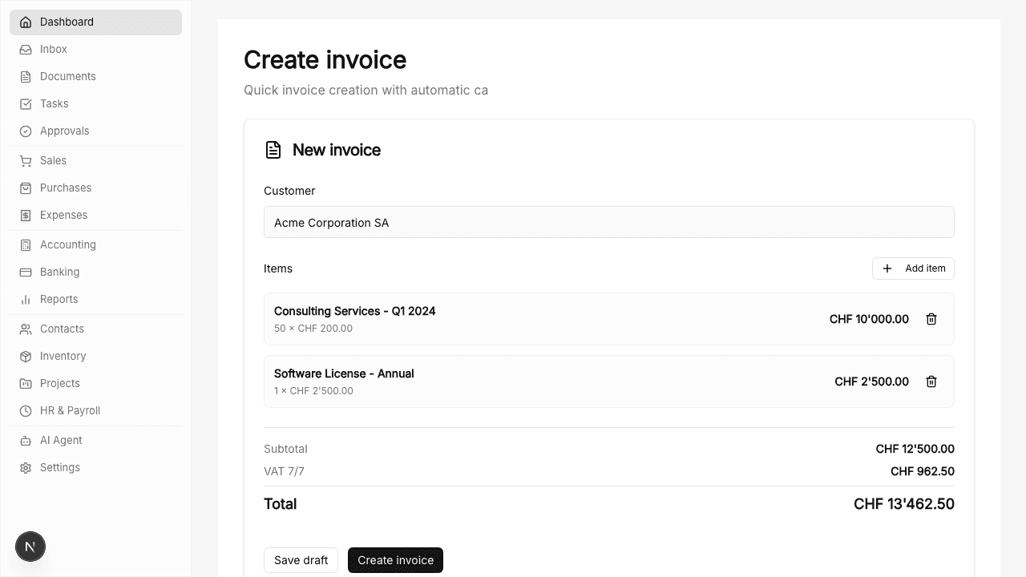Viewport: 1026px width, 577px height.
Task: Select the Expenses icon
Action: (x=25, y=215)
